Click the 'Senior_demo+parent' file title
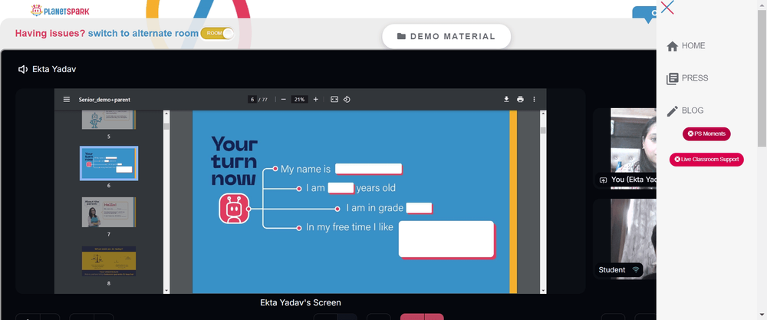 click(104, 99)
